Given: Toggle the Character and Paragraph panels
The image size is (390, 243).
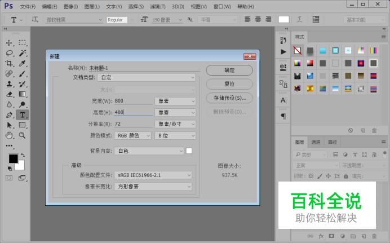Looking at the screenshot, I should click(316, 19).
